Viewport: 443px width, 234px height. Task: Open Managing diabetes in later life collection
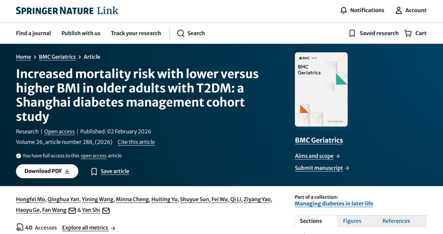(334, 203)
